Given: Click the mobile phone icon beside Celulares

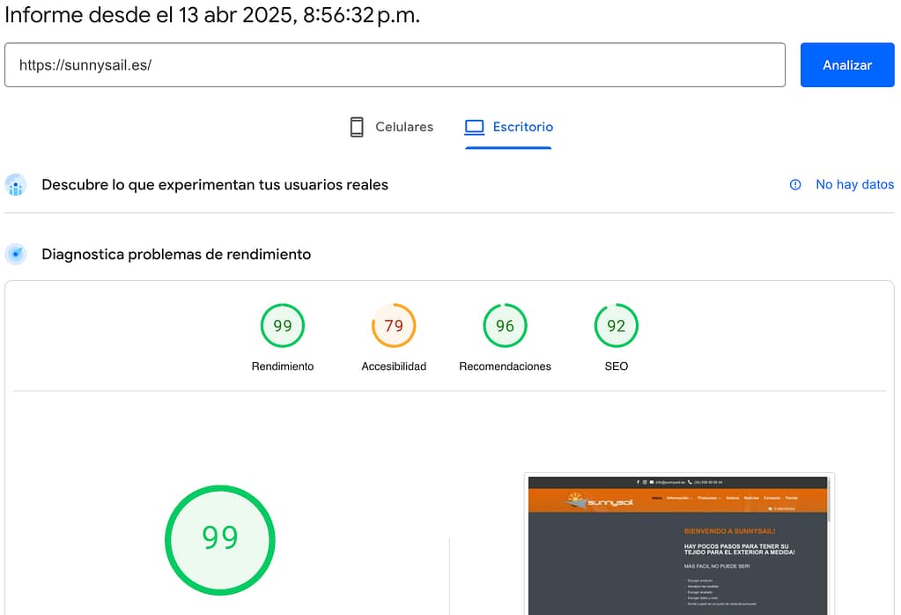Looking at the screenshot, I should [x=357, y=127].
